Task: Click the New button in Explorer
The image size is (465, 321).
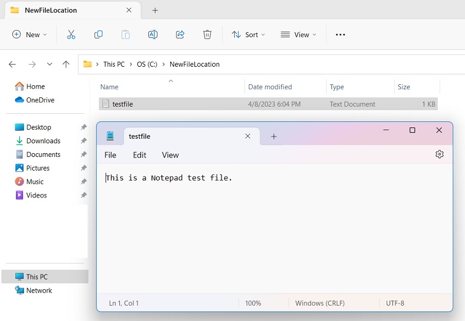Action: pos(28,34)
